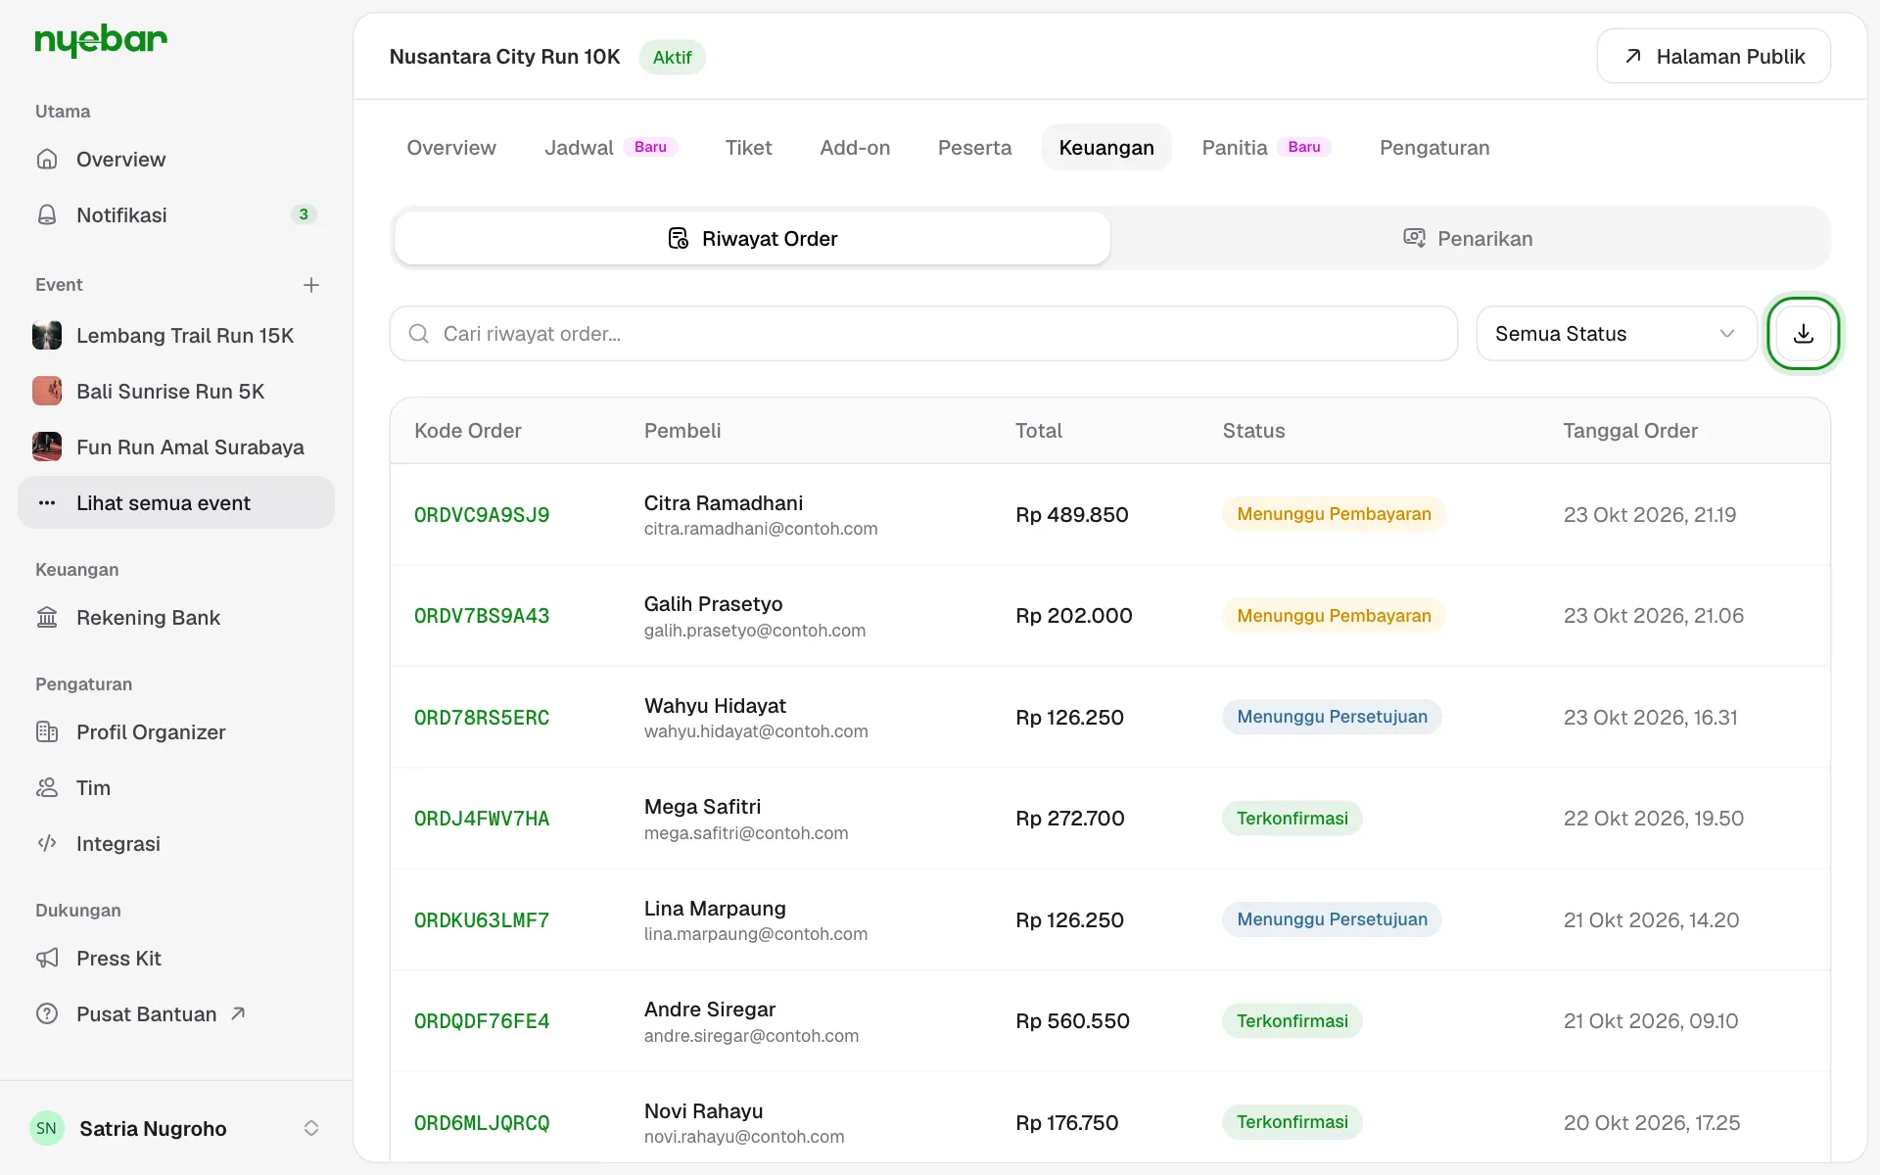
Task: Add a new event with plus icon
Action: pyautogui.click(x=311, y=285)
